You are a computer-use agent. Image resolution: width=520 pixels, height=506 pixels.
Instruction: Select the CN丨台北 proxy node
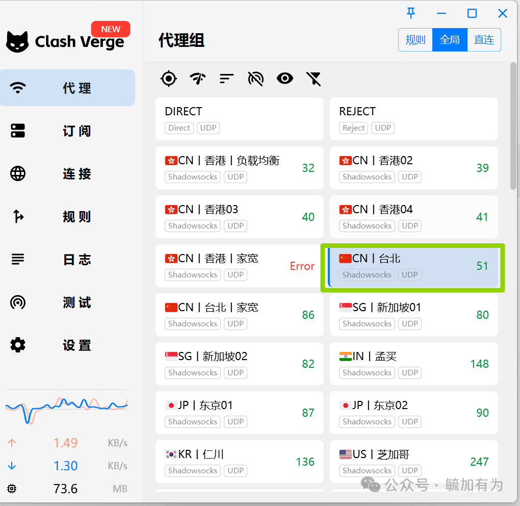coord(413,266)
